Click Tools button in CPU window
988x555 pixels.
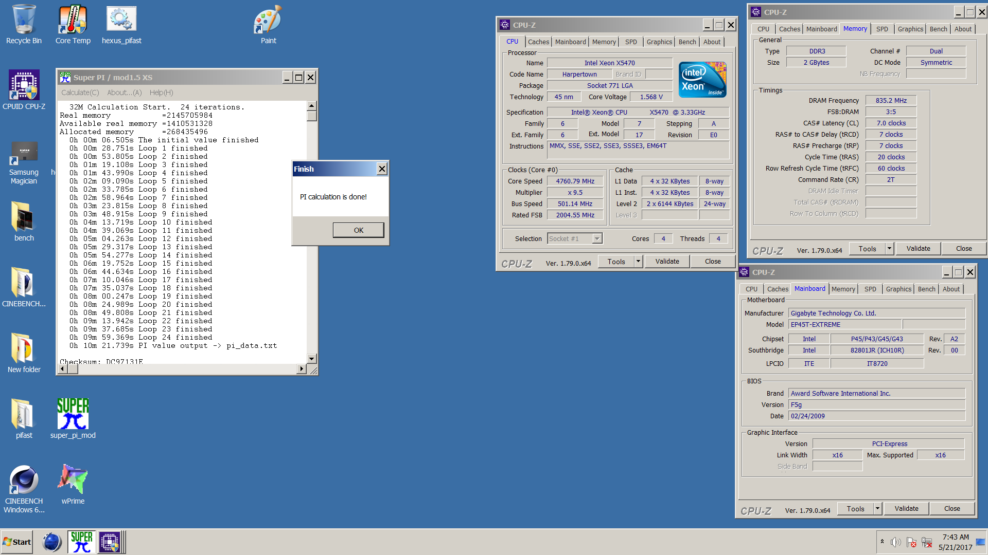coord(616,262)
